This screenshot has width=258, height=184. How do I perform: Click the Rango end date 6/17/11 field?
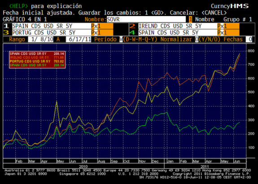click(x=79, y=39)
